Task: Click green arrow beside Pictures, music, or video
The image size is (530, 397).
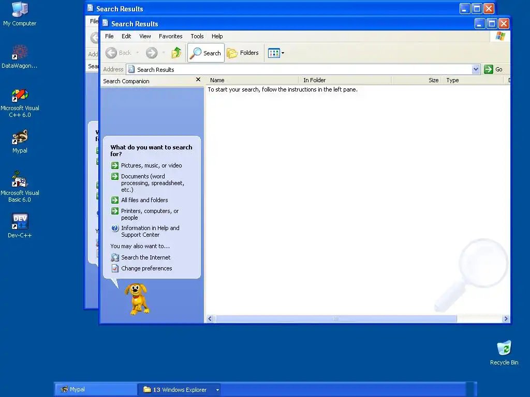Action: tap(115, 165)
